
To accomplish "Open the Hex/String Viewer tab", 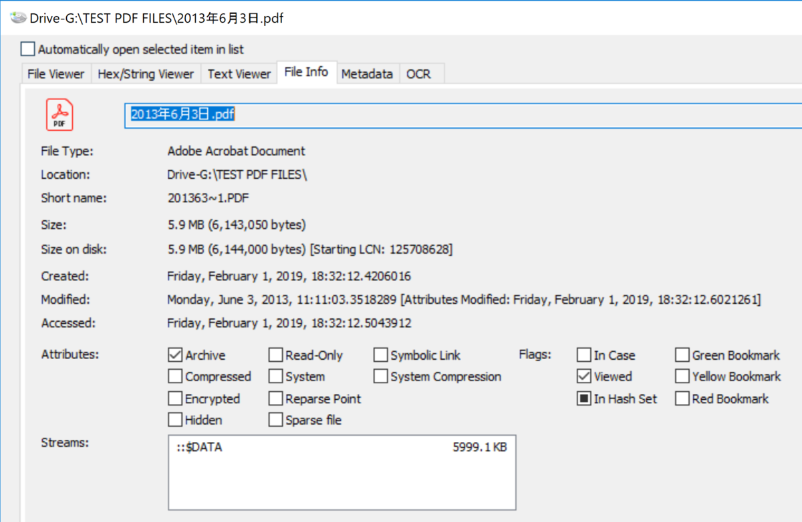I will [146, 74].
